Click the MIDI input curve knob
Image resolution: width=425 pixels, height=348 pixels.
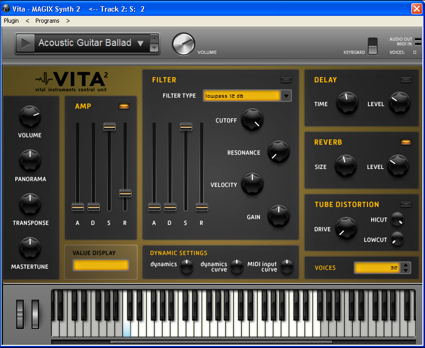(287, 267)
